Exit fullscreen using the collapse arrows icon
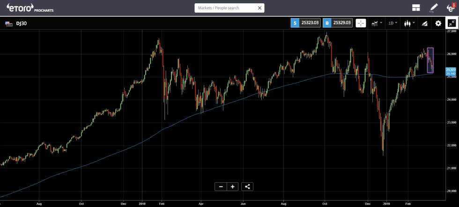Image resolution: width=459 pixels, height=207 pixels. click(452, 23)
